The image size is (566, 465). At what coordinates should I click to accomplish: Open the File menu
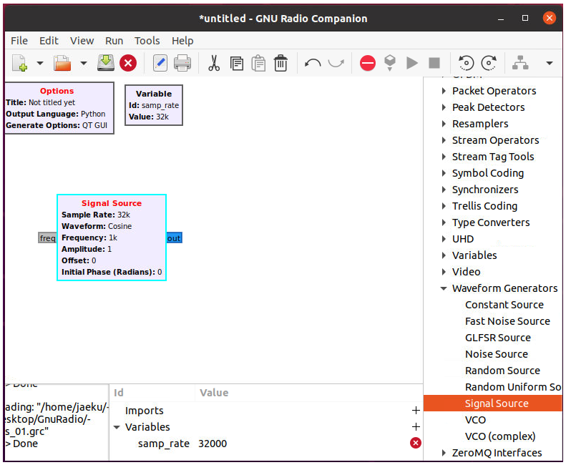19,41
